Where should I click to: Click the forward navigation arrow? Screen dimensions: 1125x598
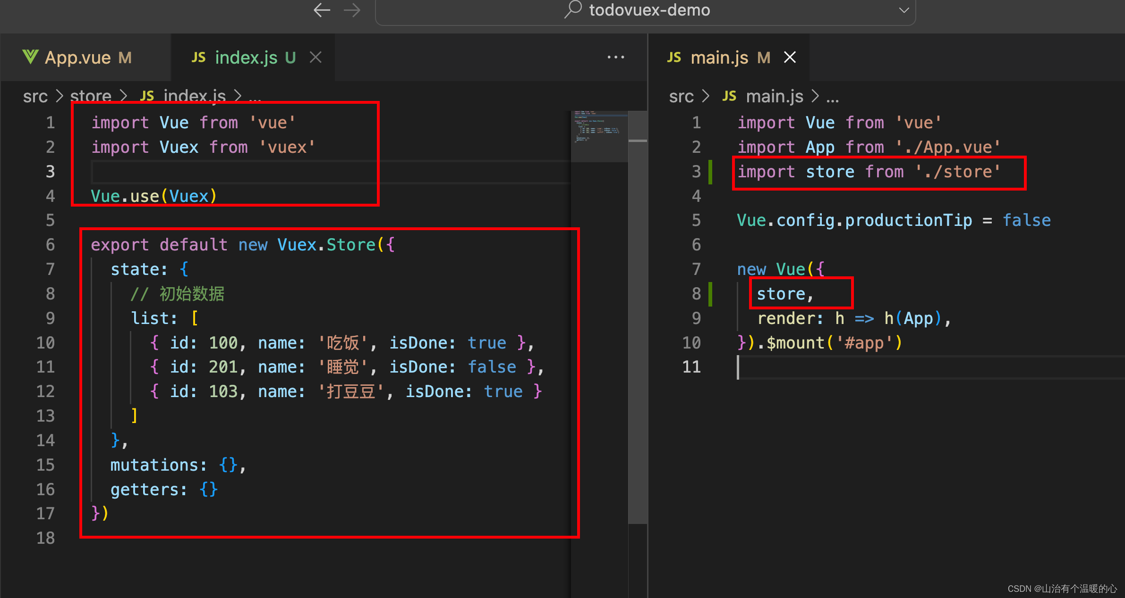tap(352, 10)
